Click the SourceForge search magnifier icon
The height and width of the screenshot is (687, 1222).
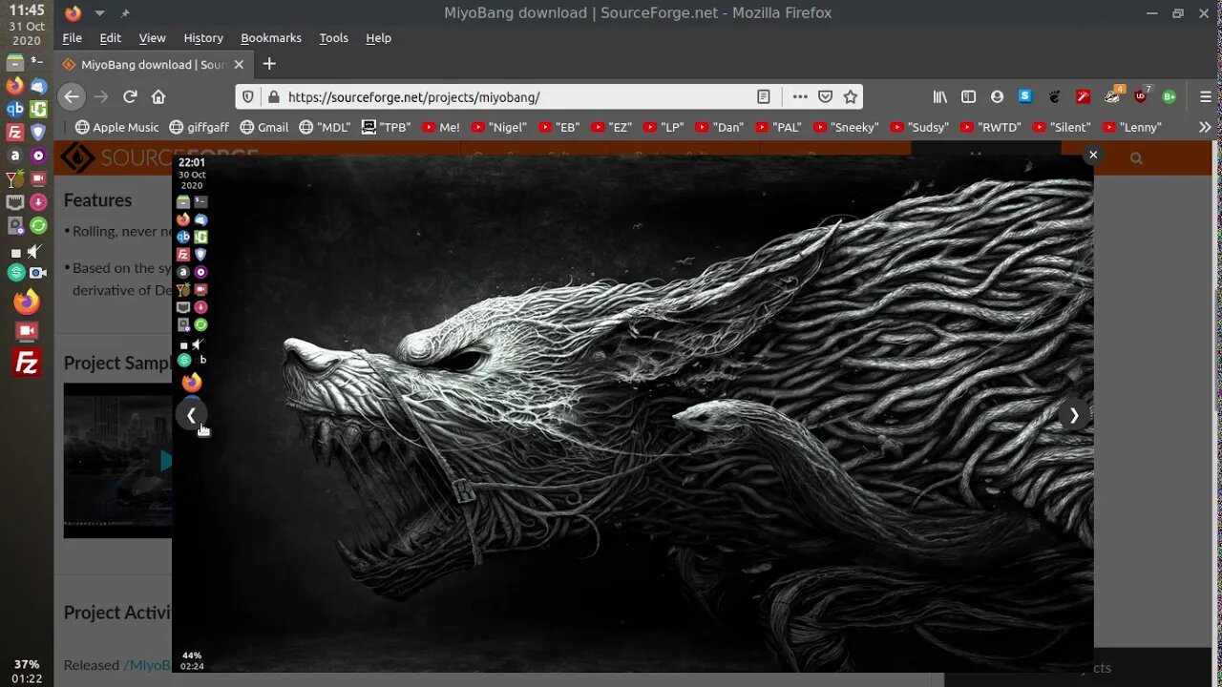coord(1136,158)
